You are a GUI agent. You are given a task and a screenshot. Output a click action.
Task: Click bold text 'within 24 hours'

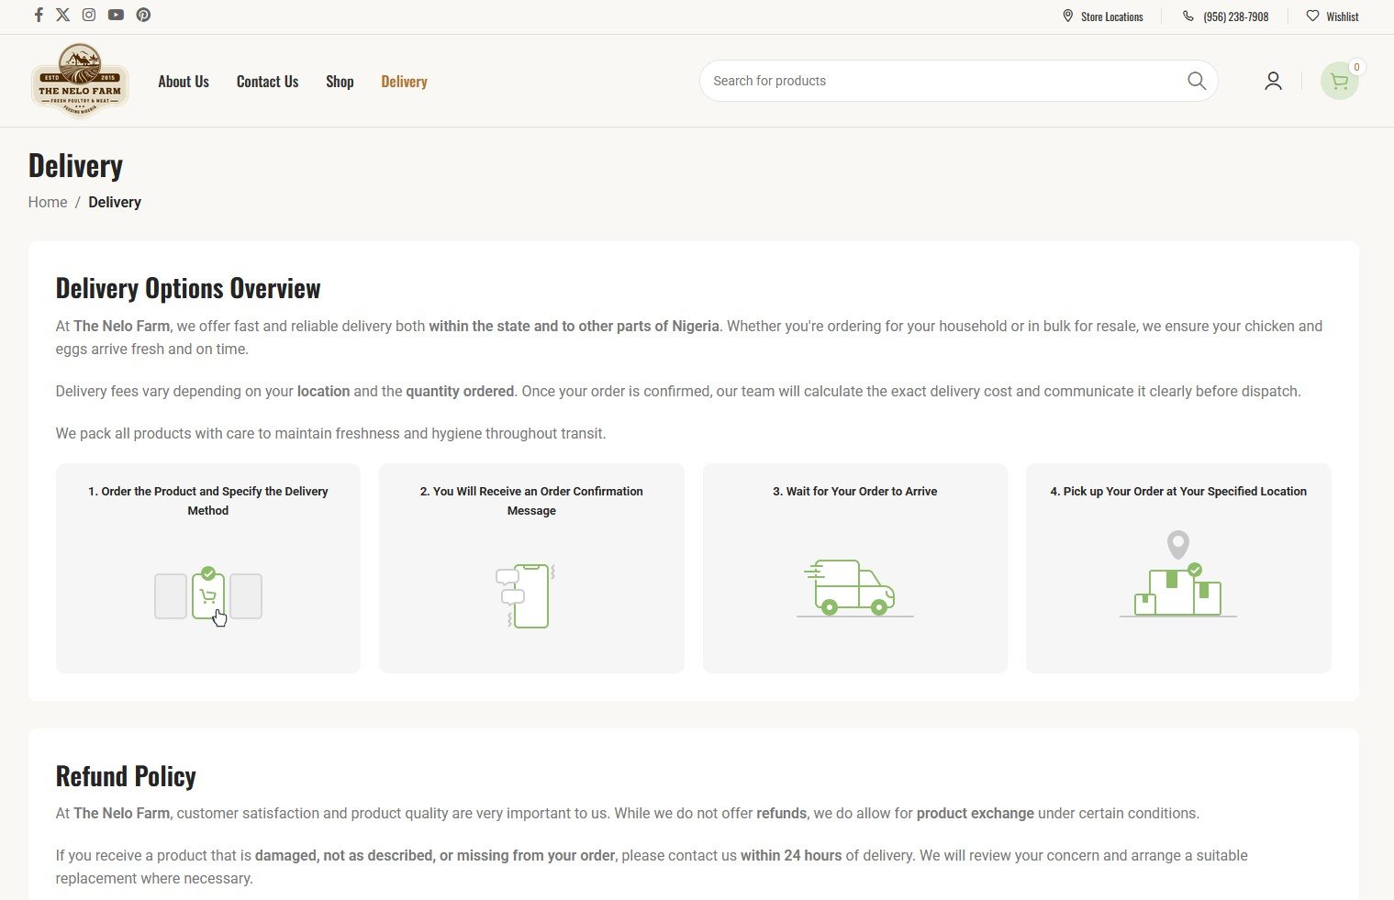791,855
